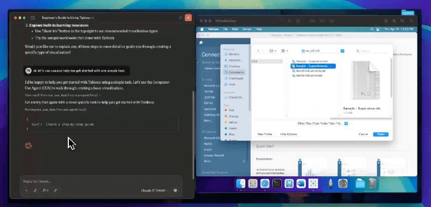Viewport: 431px width, 207px height.
Task: Select the Sample - Superstore.tds file
Action: [x=310, y=61]
